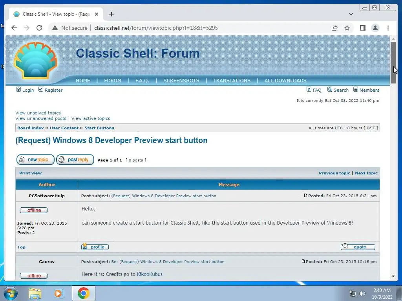Open the TRANSLATIONS menu item
The height and width of the screenshot is (301, 402).
[232, 81]
